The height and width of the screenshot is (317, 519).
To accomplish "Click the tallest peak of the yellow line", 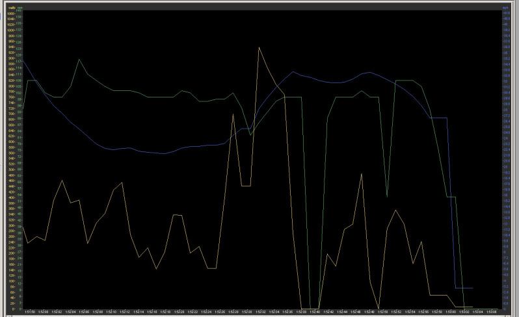I will point(259,47).
